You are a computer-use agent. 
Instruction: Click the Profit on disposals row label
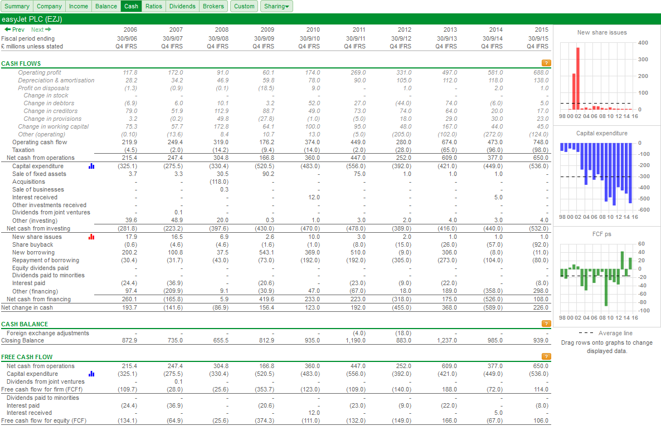[x=43, y=88]
